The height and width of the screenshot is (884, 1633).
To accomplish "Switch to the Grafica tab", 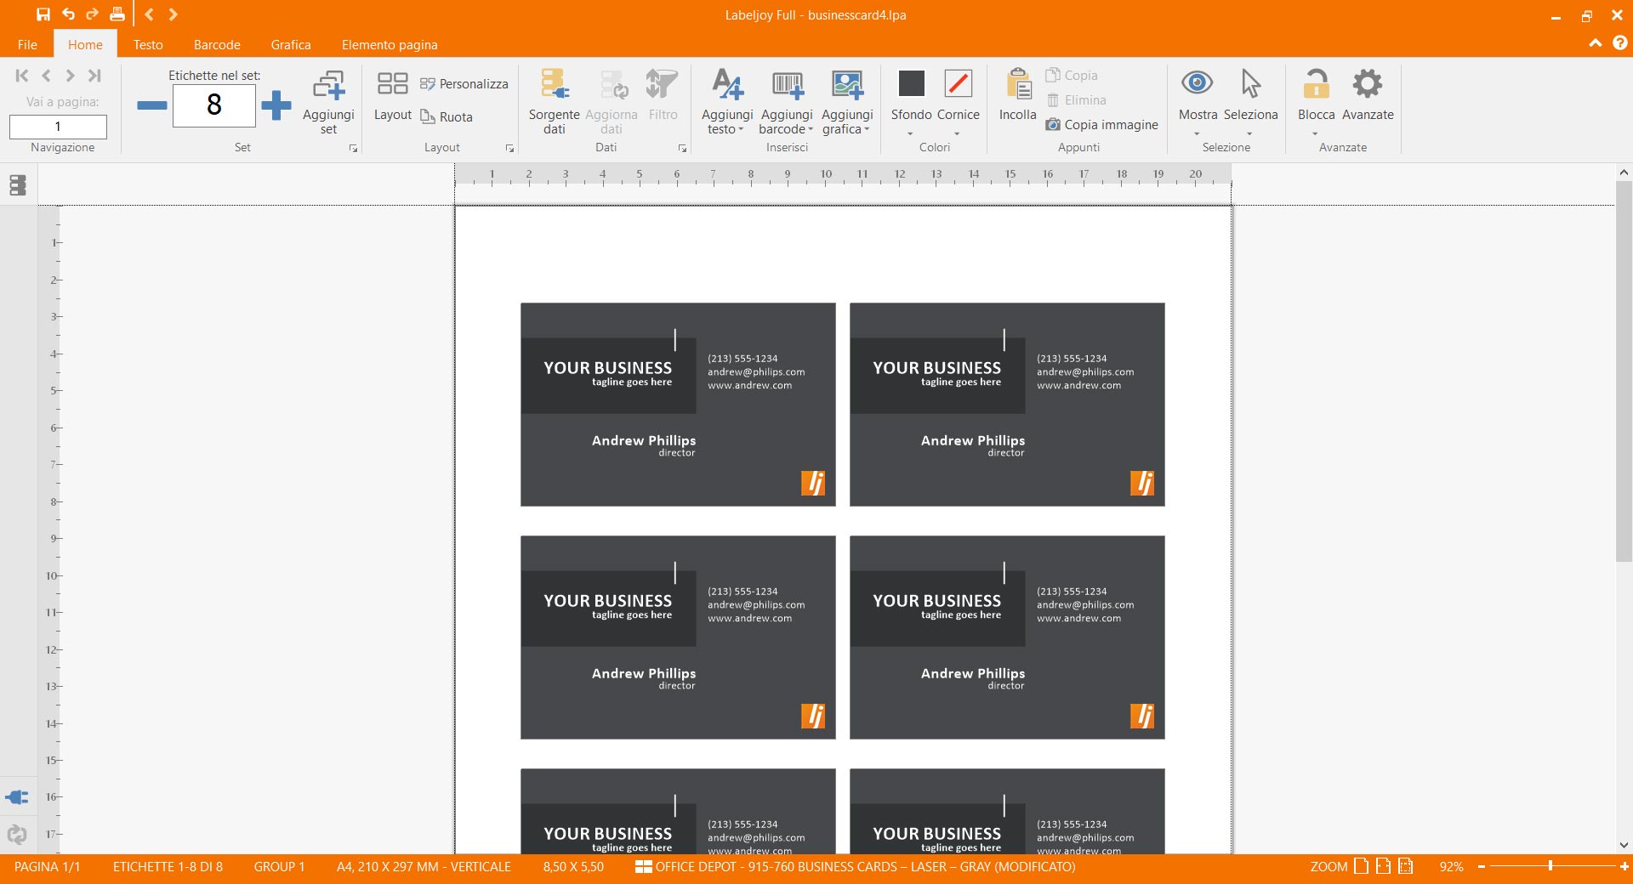I will [291, 44].
